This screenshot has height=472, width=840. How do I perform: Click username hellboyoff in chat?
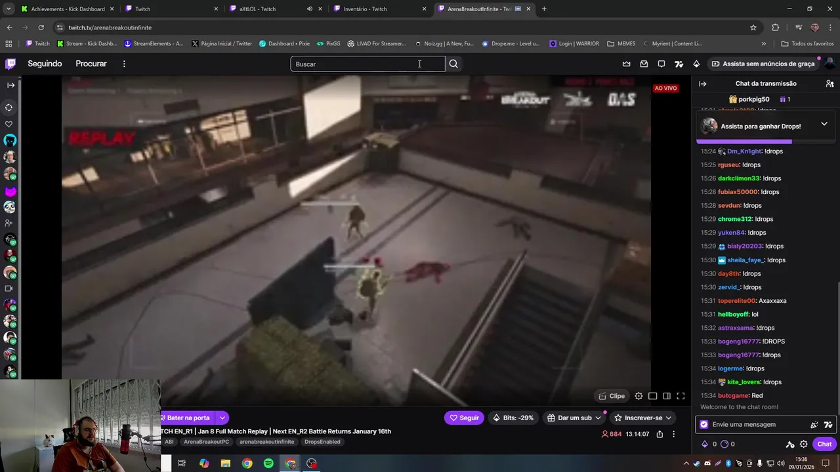coord(733,315)
